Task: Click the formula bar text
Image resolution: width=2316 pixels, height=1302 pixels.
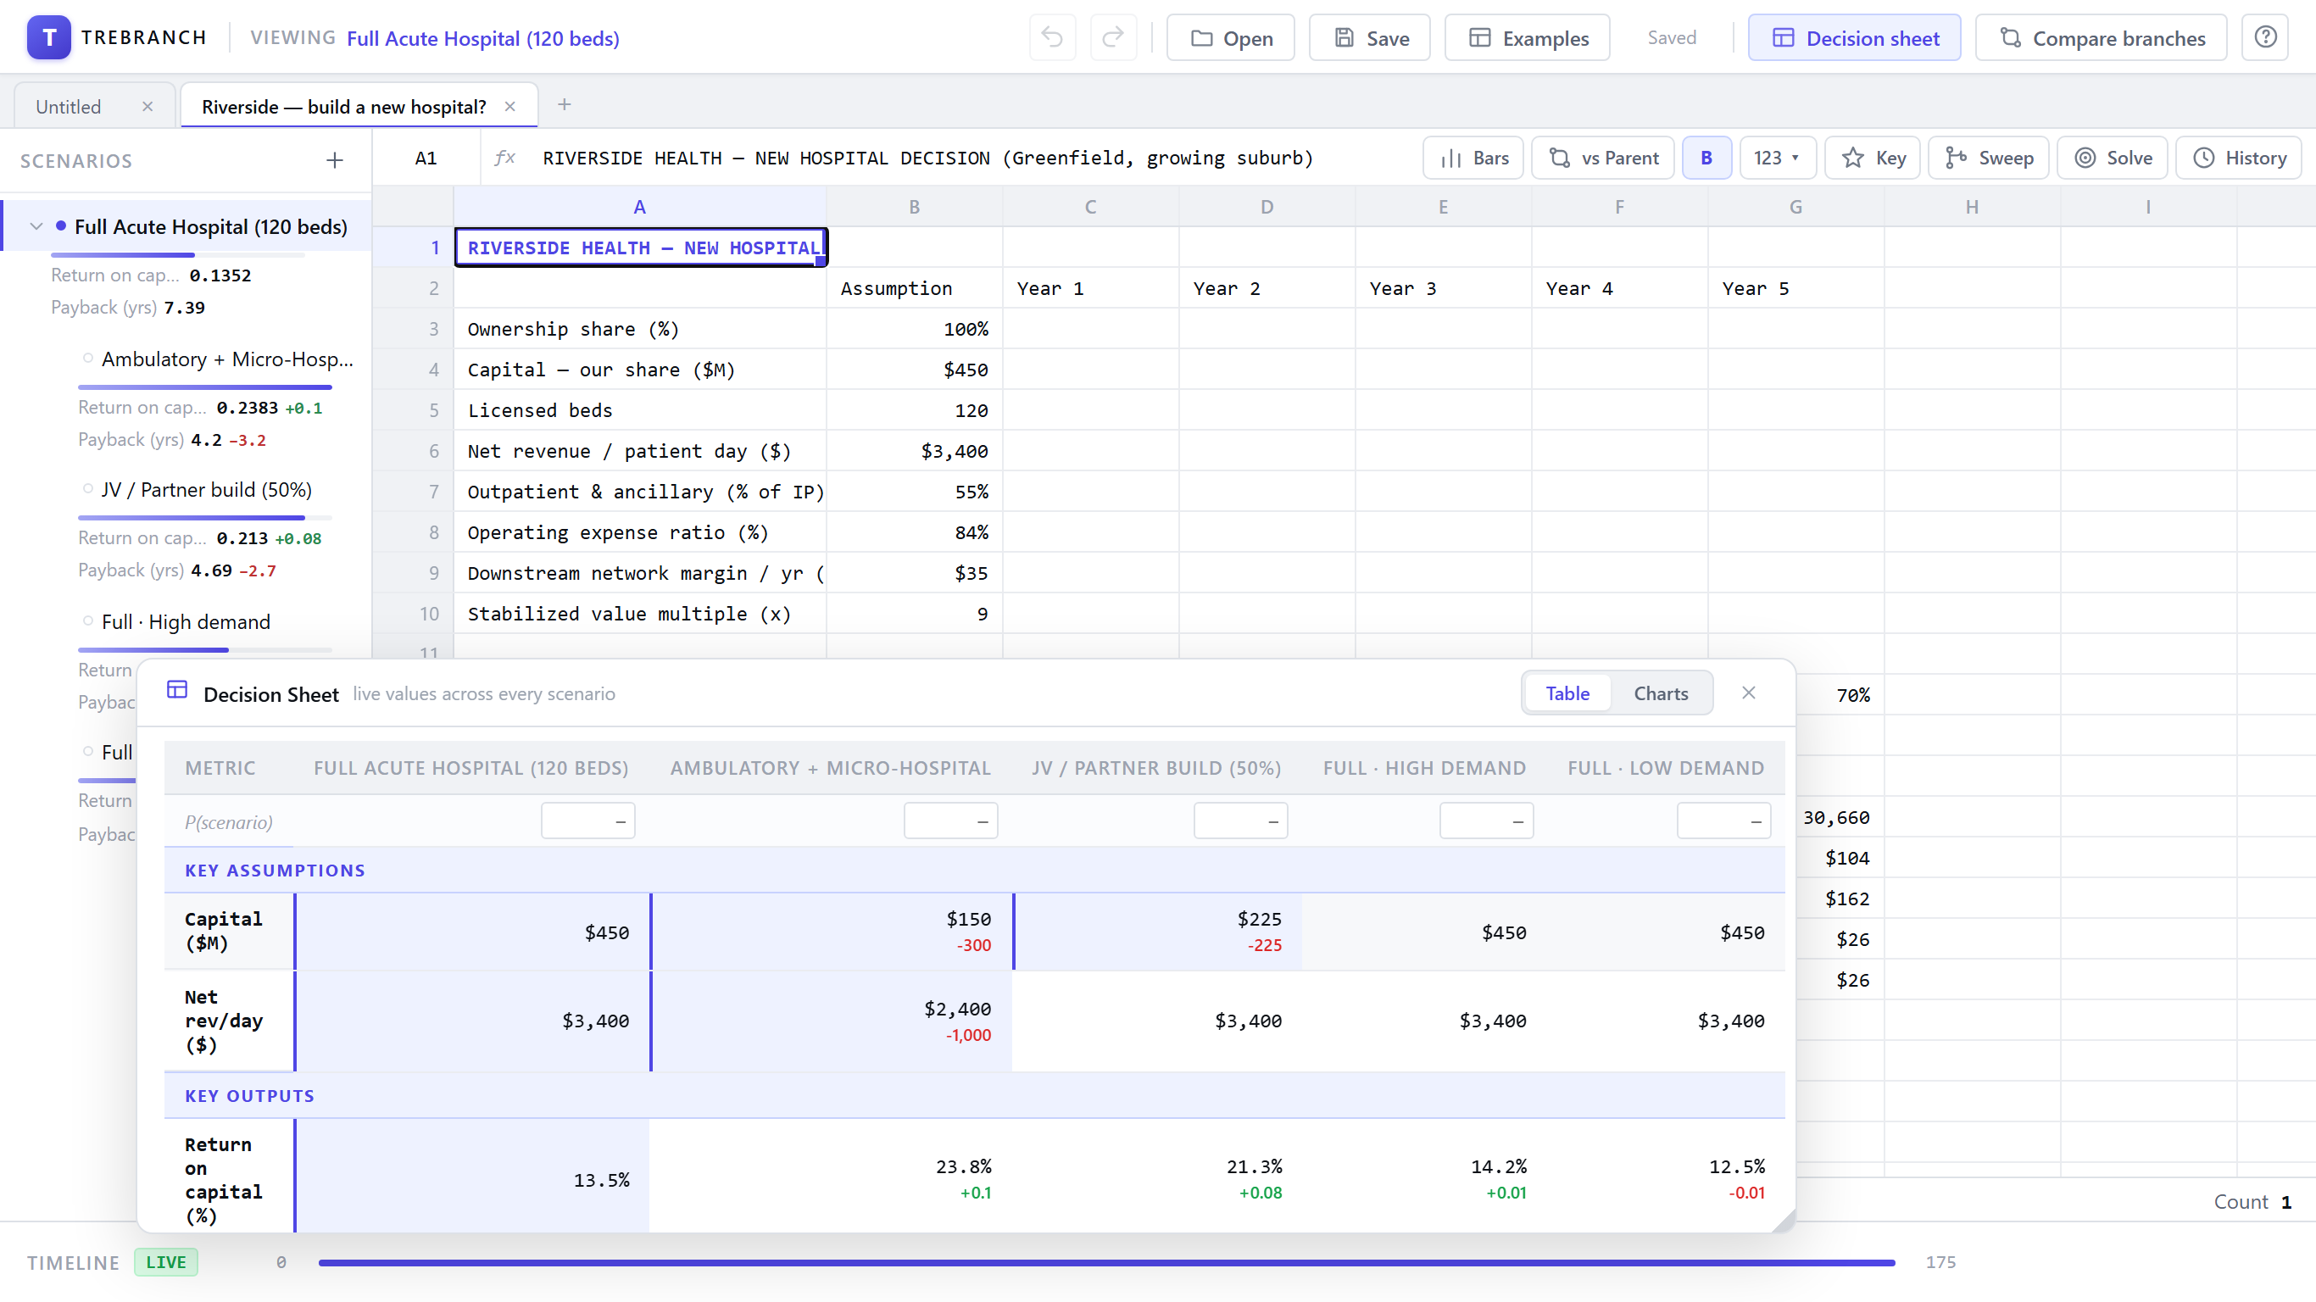Action: (x=927, y=158)
